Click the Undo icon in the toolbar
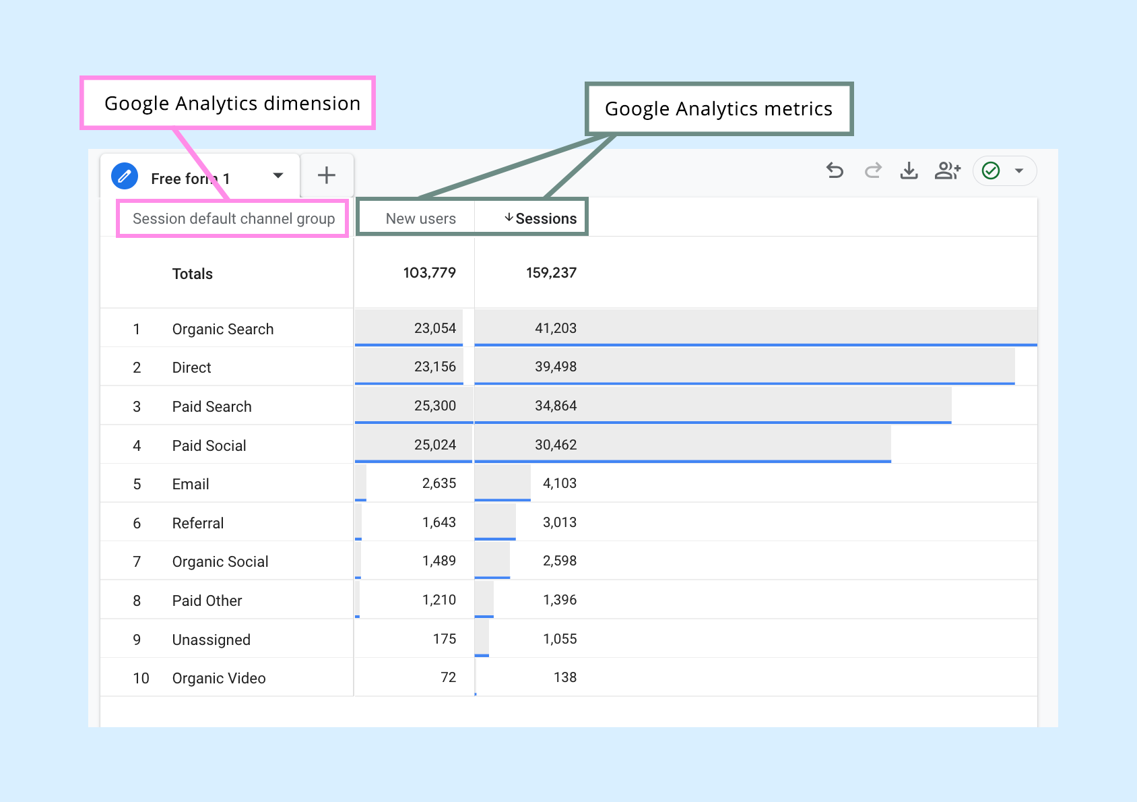1137x802 pixels. [x=835, y=171]
